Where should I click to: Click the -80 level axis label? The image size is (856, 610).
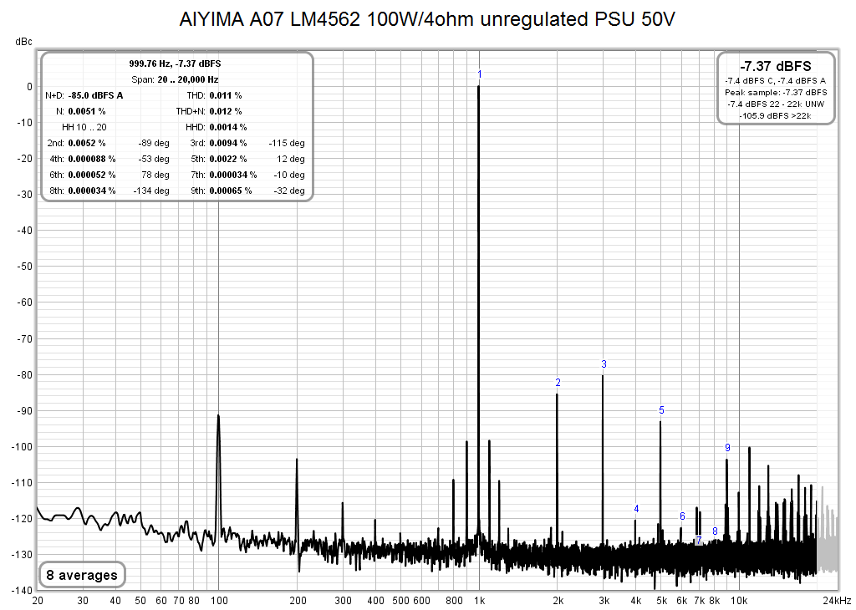click(24, 375)
